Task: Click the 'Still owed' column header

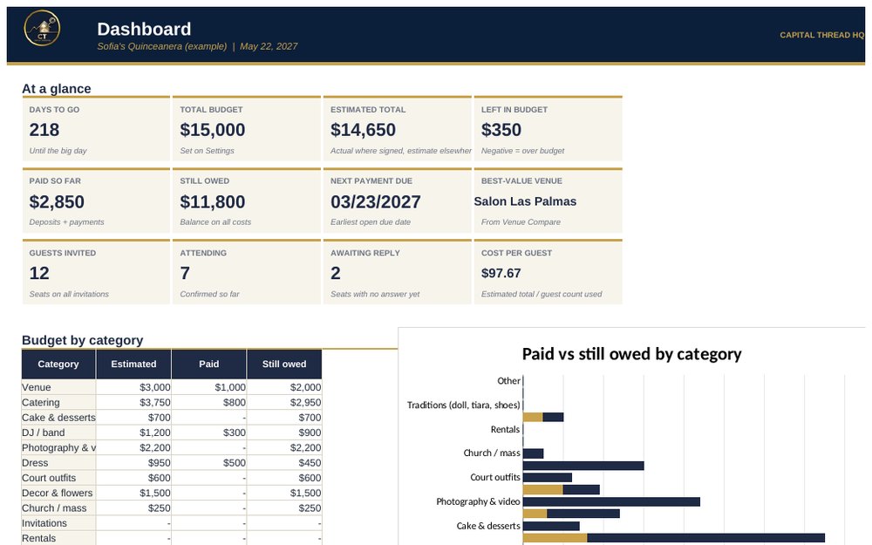Action: 284,364
